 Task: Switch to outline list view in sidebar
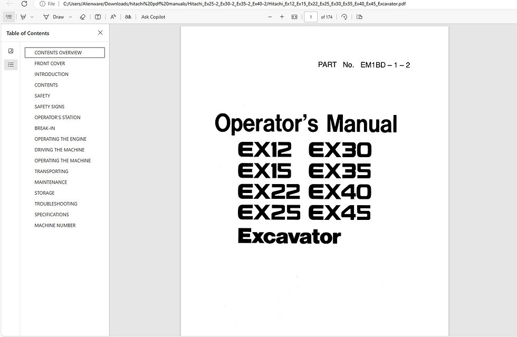point(11,65)
